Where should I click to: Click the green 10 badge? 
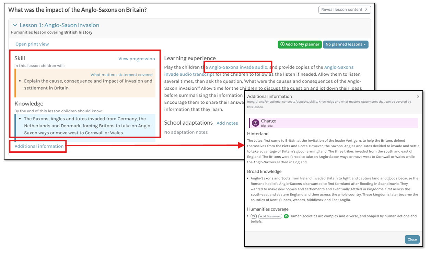[286, 216]
